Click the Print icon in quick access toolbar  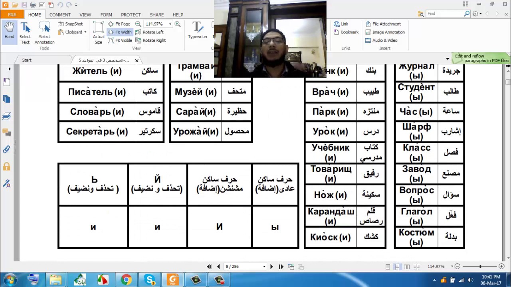[x=33, y=5]
